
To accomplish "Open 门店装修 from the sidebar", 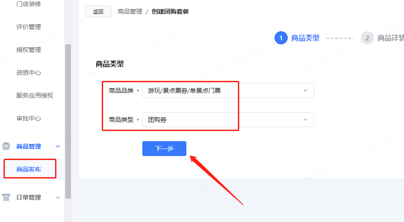I will click(29, 4).
